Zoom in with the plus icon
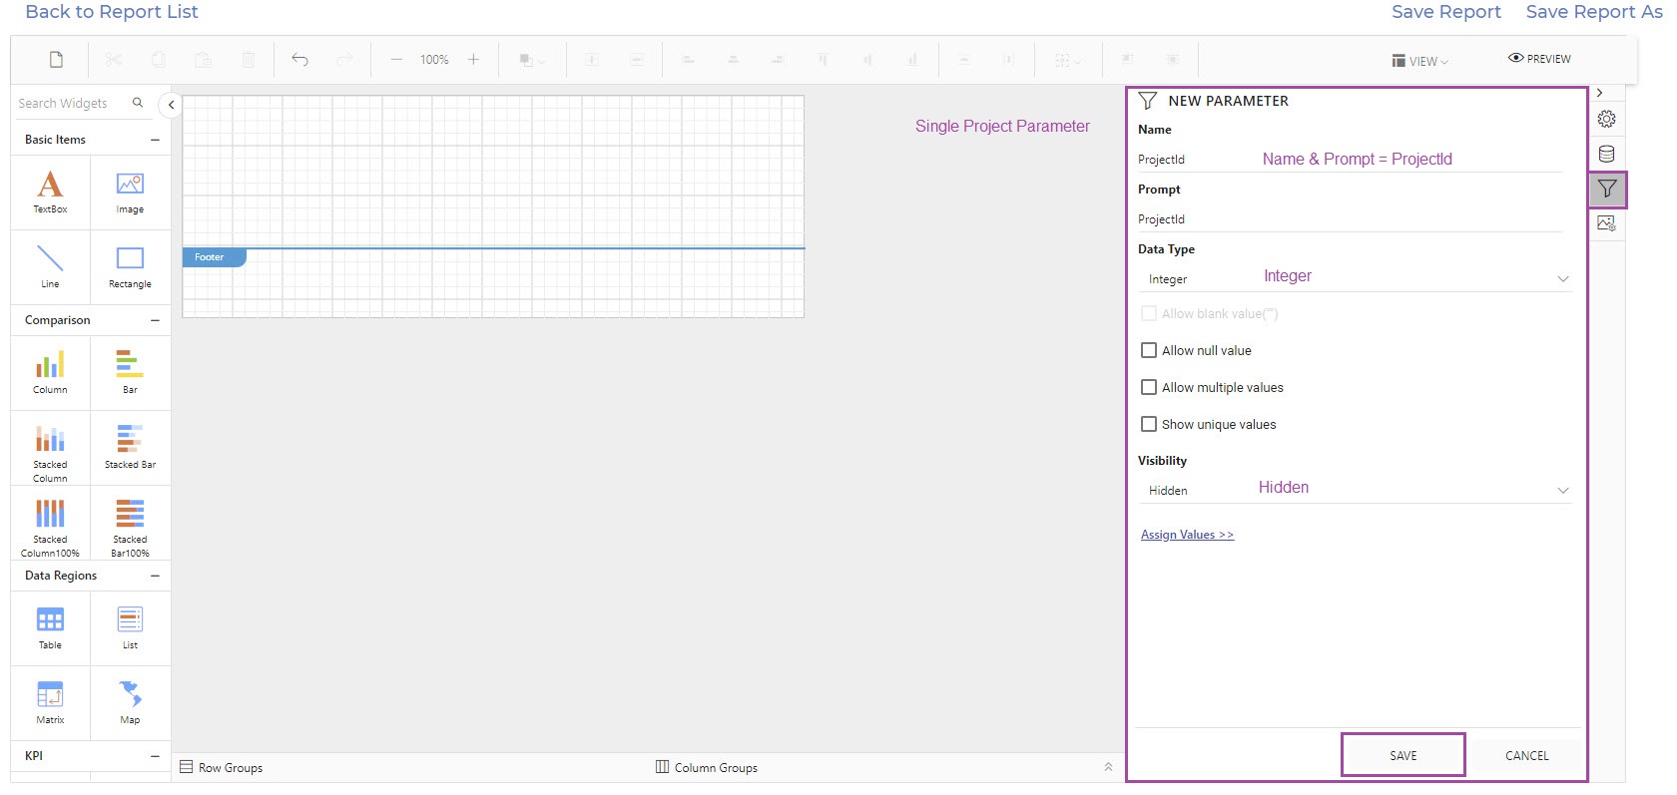 [x=473, y=60]
